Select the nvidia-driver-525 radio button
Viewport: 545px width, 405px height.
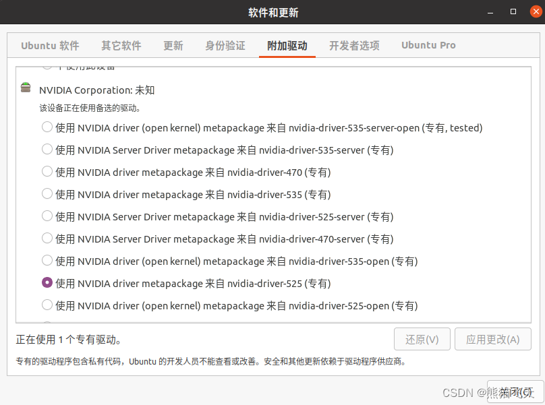coord(47,283)
